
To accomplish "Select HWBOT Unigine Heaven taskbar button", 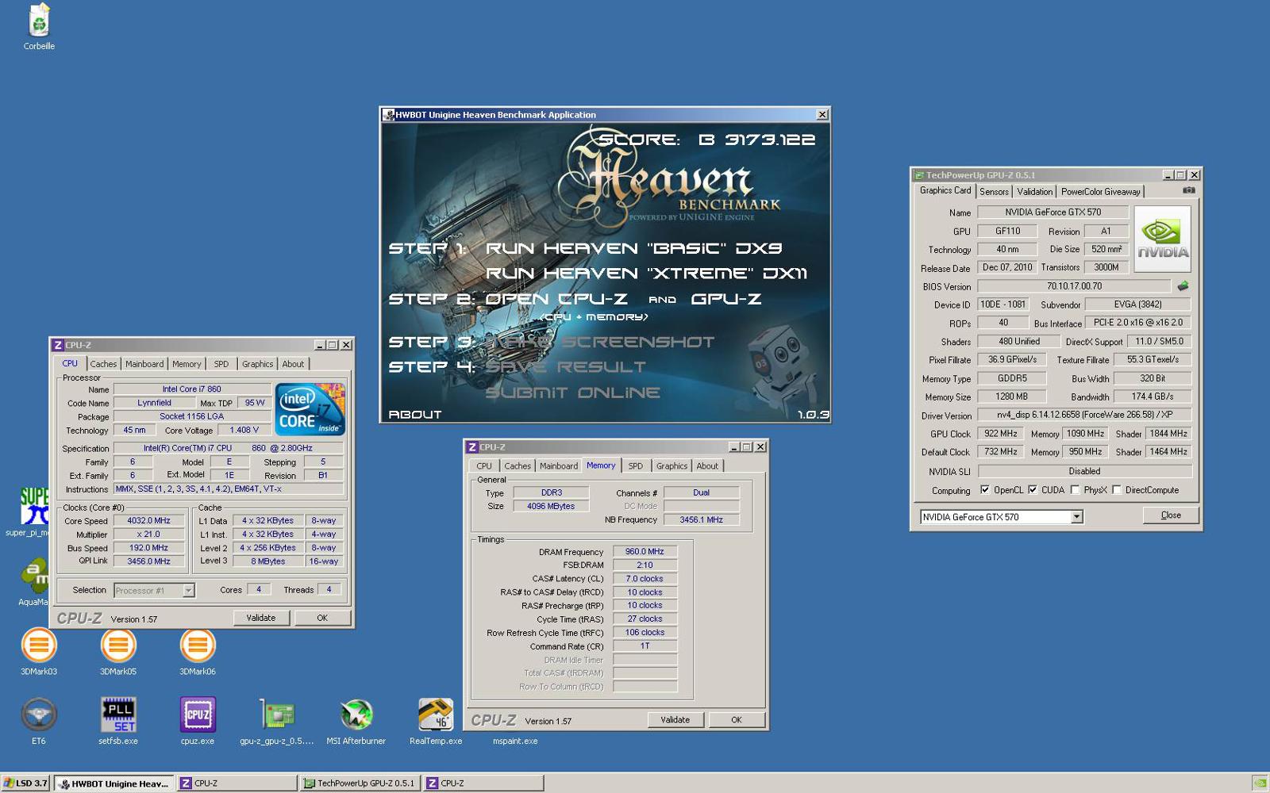I will (x=114, y=783).
